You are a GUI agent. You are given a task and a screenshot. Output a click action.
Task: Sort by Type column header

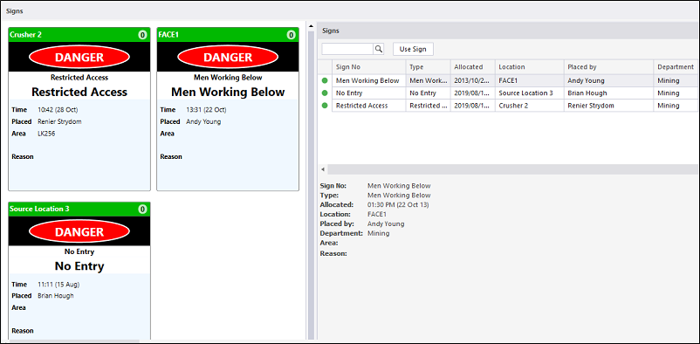pyautogui.click(x=429, y=67)
